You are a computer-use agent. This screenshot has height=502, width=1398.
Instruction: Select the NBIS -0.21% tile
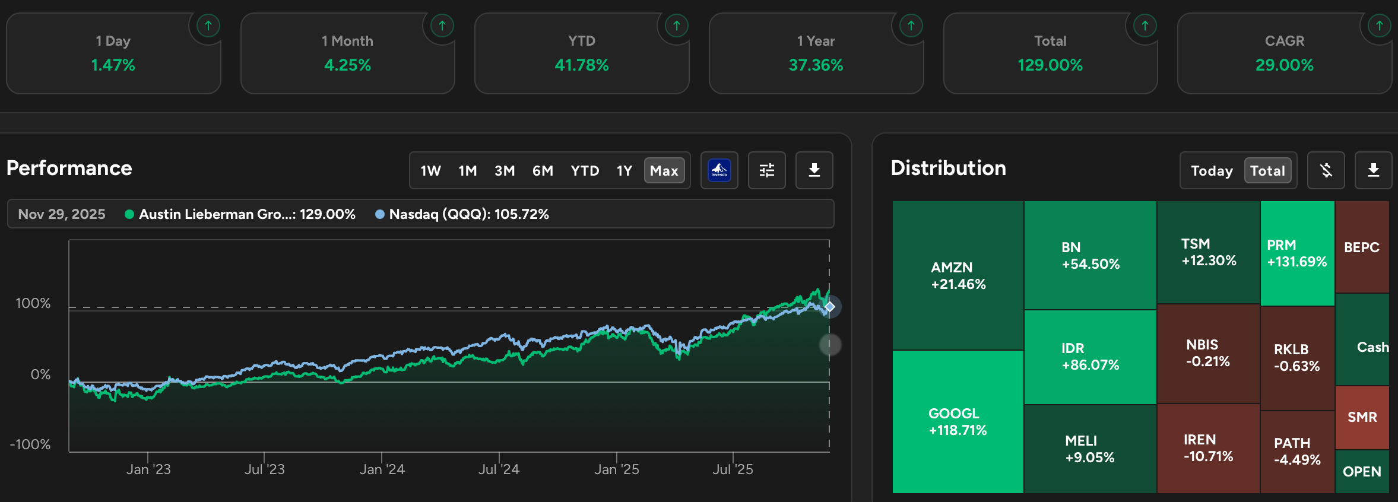[x=1209, y=354]
